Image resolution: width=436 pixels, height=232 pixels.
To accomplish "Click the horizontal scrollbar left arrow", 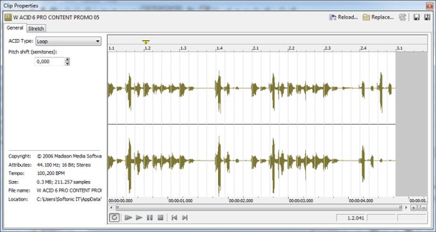I will tap(112, 207).
